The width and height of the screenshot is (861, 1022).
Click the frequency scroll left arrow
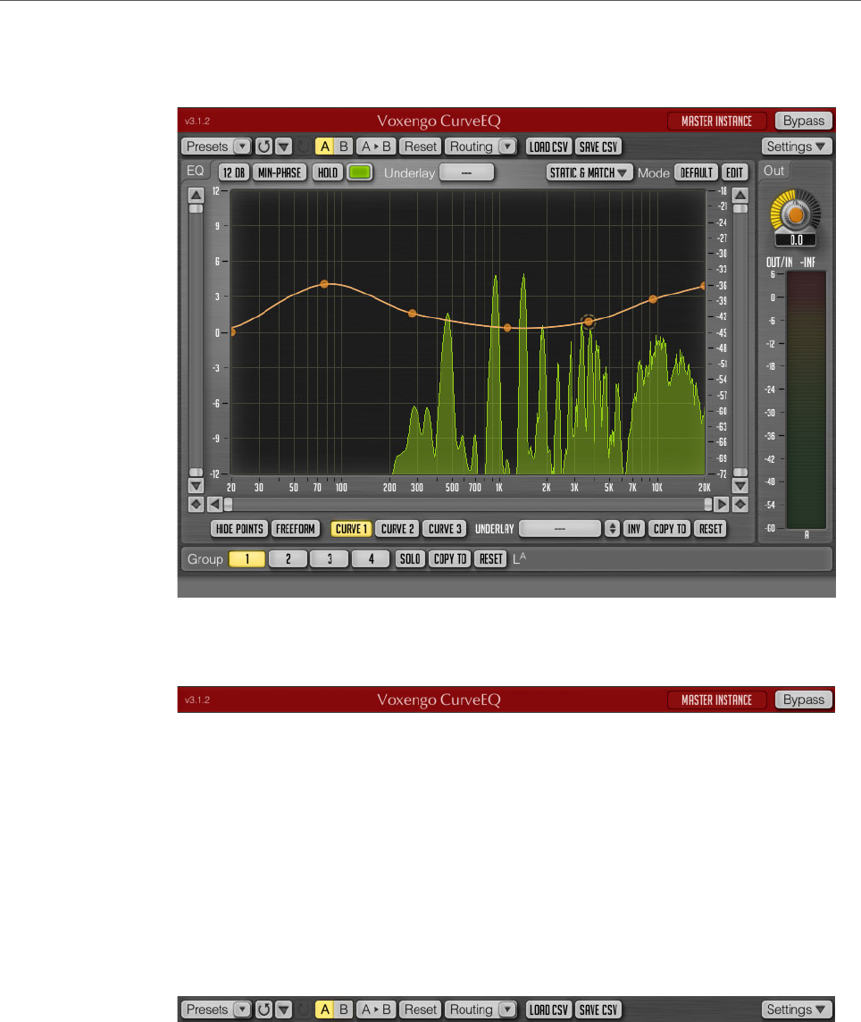[214, 505]
